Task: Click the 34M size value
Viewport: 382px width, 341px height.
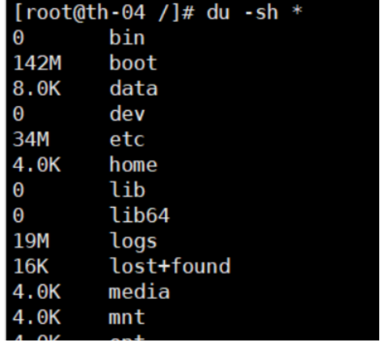Action: [26, 139]
